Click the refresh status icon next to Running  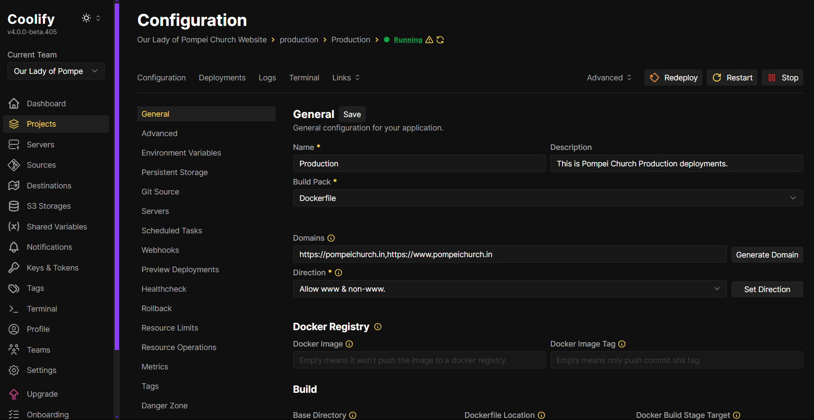[440, 40]
